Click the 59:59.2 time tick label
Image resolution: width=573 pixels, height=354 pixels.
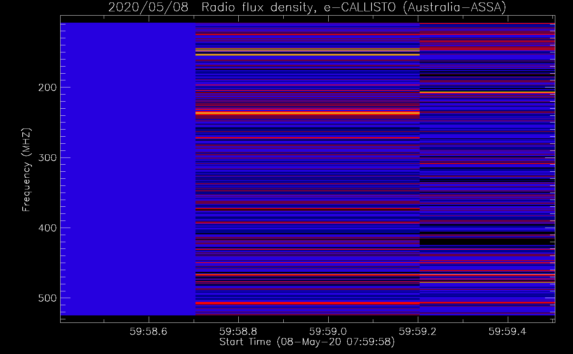pyautogui.click(x=418, y=331)
